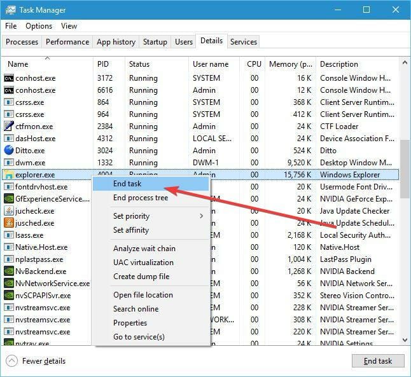The width and height of the screenshot is (411, 377).
Task: Click the NvBackend.exe NVIDIA icon
Action: pos(9,271)
